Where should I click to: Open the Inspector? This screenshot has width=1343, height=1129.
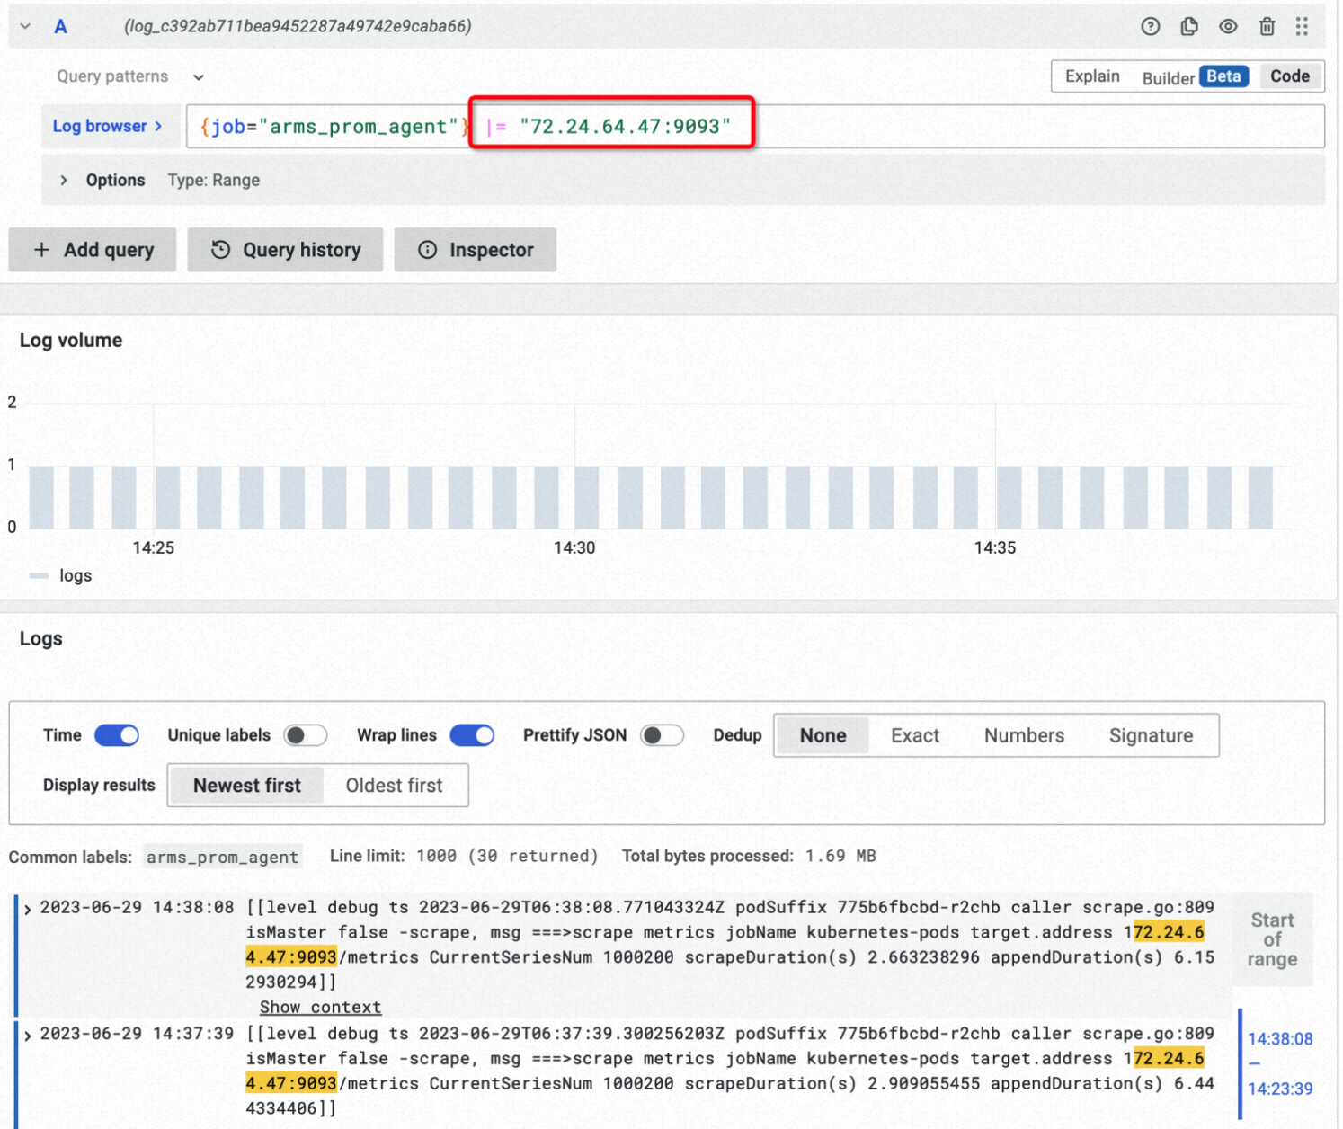point(476,250)
